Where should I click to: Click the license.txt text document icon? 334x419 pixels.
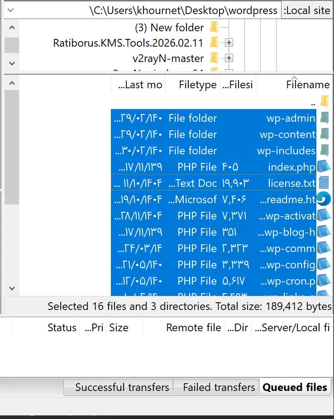[x=324, y=183]
